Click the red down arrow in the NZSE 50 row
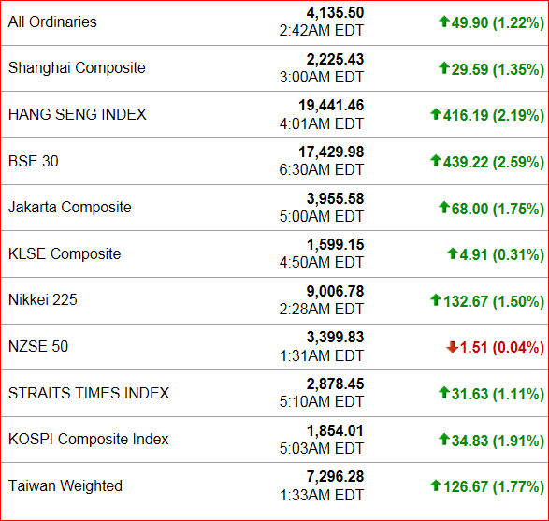Image resolution: width=549 pixels, height=521 pixels. point(452,347)
